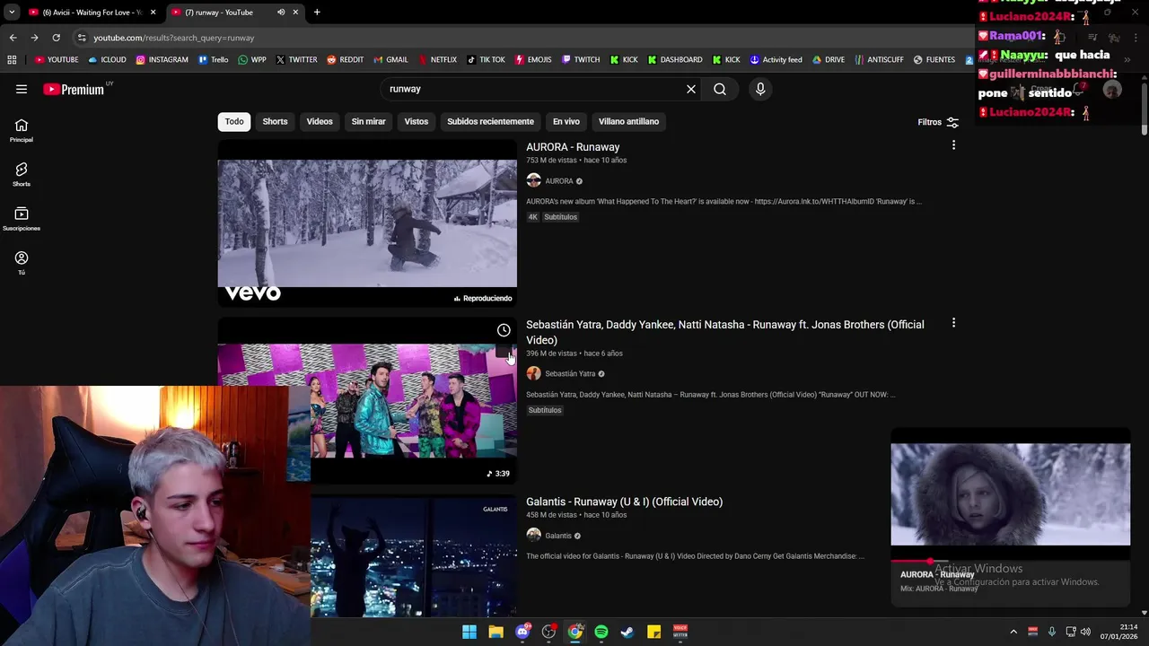
Task: Open the Windows Start menu
Action: pos(469,632)
